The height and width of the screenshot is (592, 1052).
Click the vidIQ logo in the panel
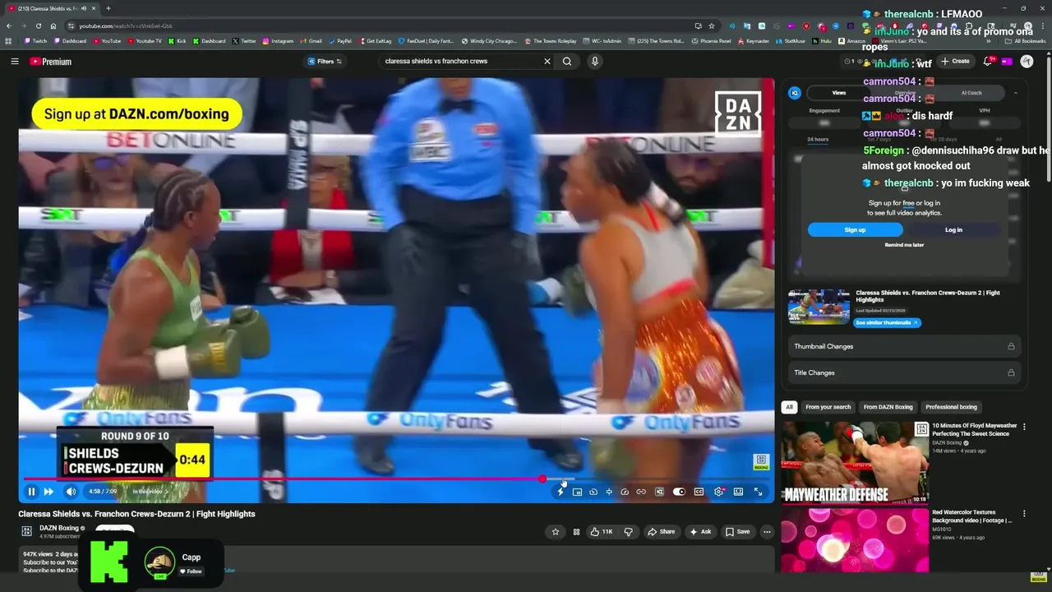[795, 93]
